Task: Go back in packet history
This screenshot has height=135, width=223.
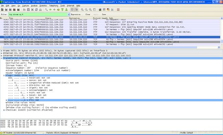Action: pos(50,10)
